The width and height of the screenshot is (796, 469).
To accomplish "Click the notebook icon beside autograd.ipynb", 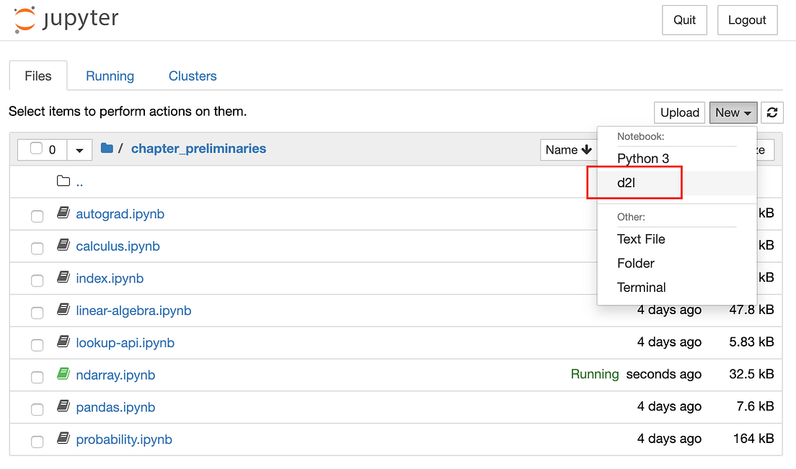I will (63, 213).
